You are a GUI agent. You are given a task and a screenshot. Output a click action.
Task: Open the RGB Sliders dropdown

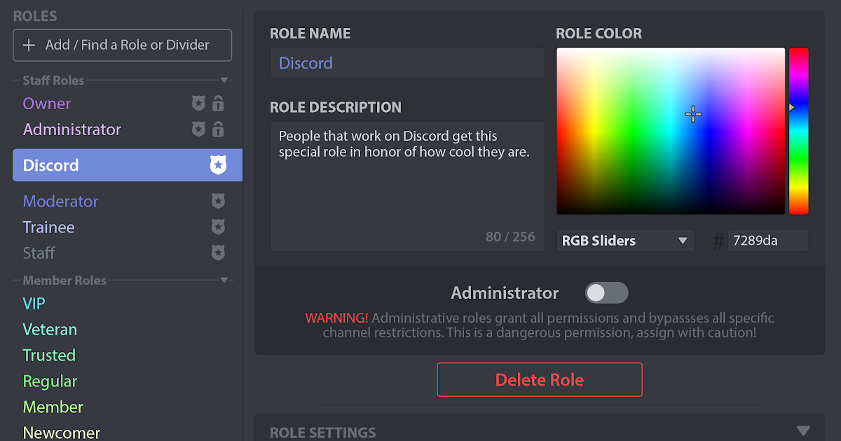[x=625, y=240]
